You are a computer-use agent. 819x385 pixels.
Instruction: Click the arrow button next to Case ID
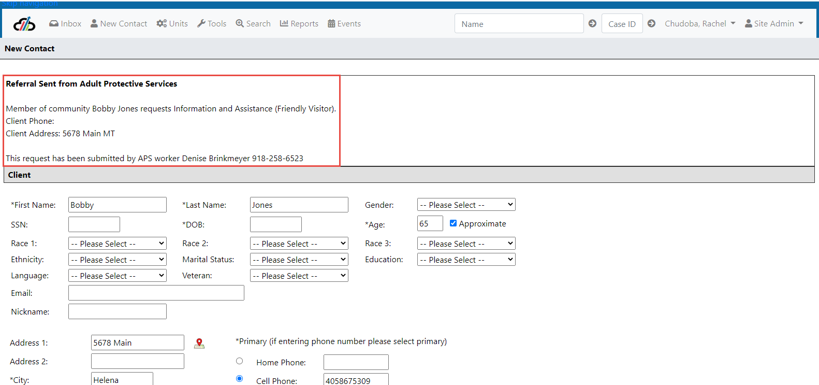[651, 24]
